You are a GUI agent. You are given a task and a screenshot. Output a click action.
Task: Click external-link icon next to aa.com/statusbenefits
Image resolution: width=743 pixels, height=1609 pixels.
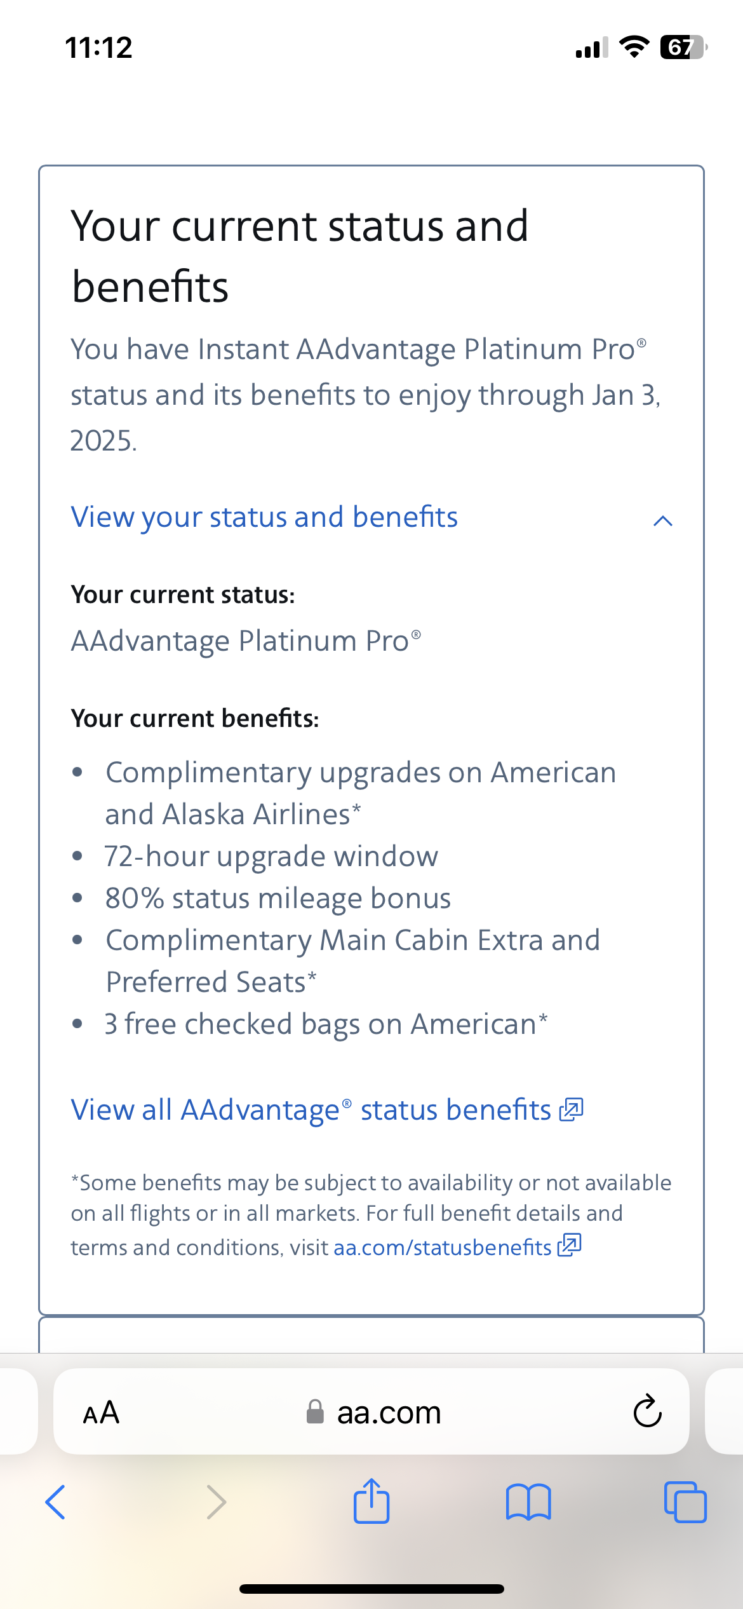(570, 1246)
